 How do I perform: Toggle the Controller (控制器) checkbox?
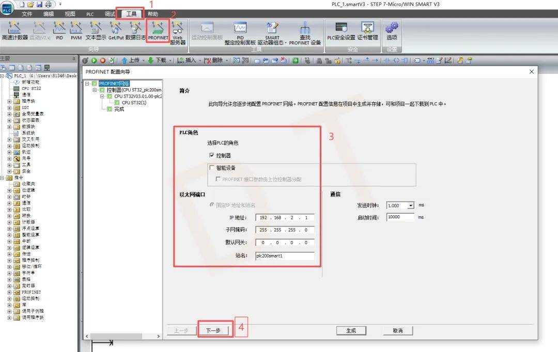pyautogui.click(x=212, y=155)
